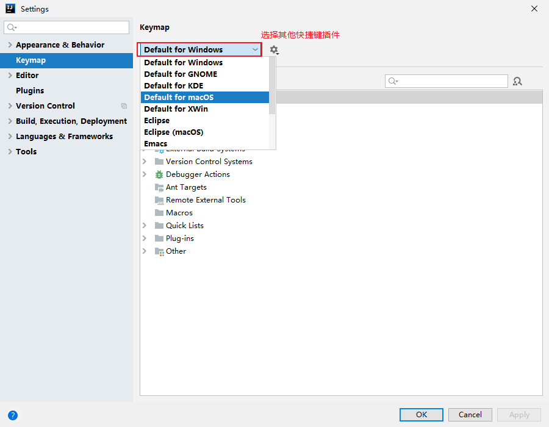Open the Plugins settings page

coord(30,91)
